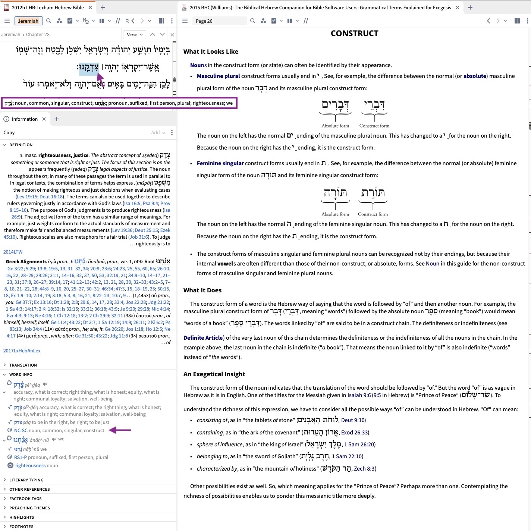Switch to Biblical Hebrew Companion tab
Viewport: 531px width, 531px height.
coord(320,7)
